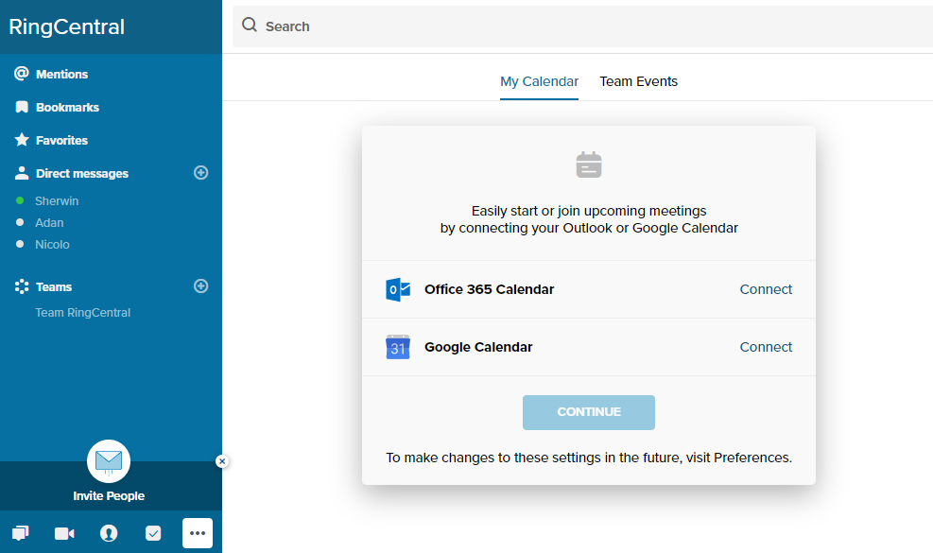Select the My Calendar tab
The height and width of the screenshot is (553, 933).
539,81
